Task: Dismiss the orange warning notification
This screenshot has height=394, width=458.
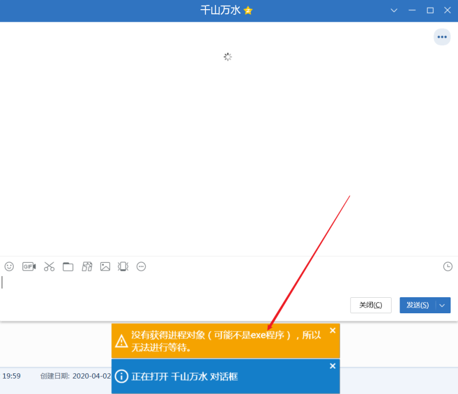Action: 333,330
